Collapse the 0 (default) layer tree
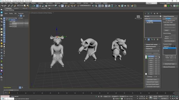 click(x=6, y=20)
